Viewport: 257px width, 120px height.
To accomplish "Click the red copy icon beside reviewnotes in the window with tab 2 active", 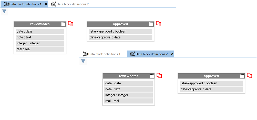I will click(x=159, y=75).
